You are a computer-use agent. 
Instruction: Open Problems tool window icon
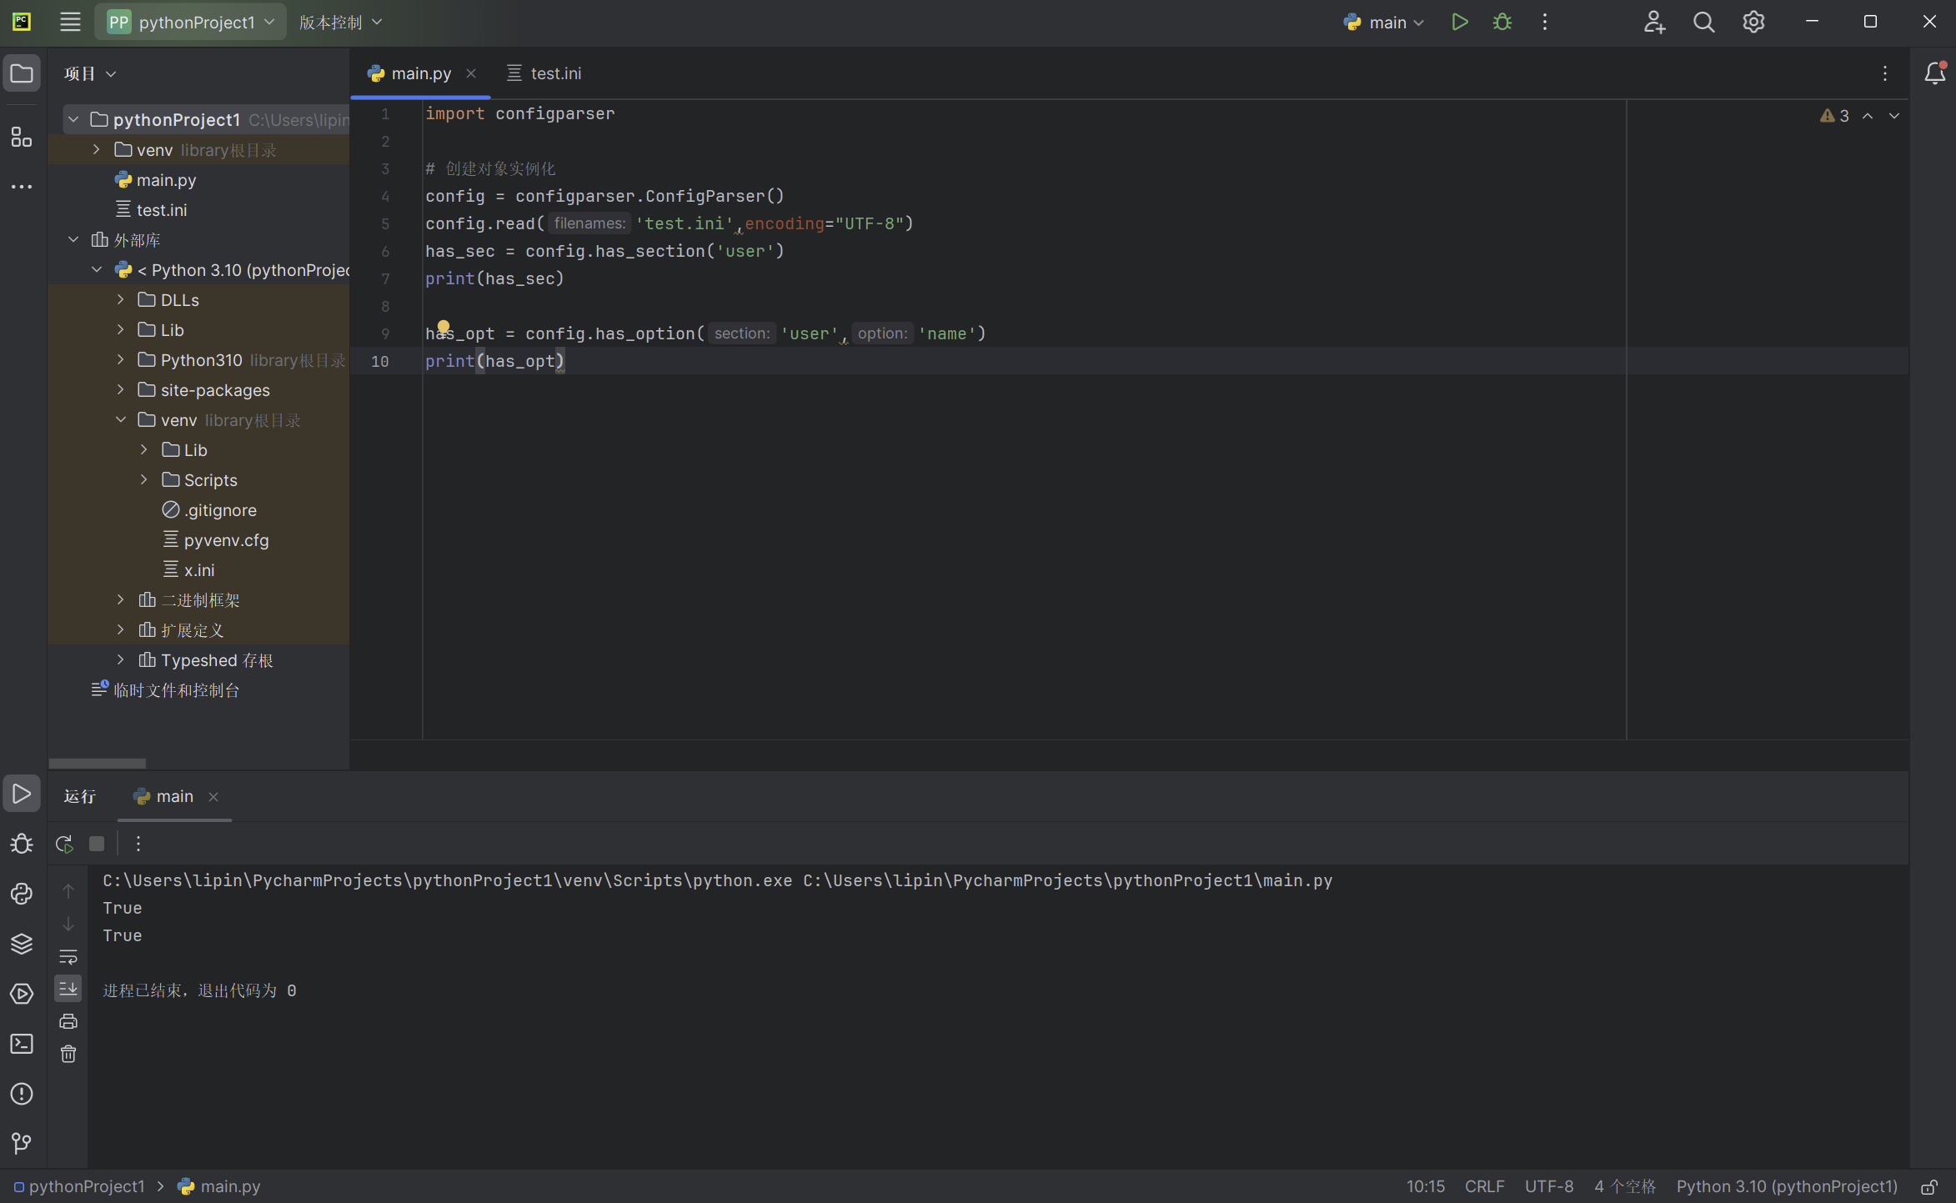[x=22, y=1094]
